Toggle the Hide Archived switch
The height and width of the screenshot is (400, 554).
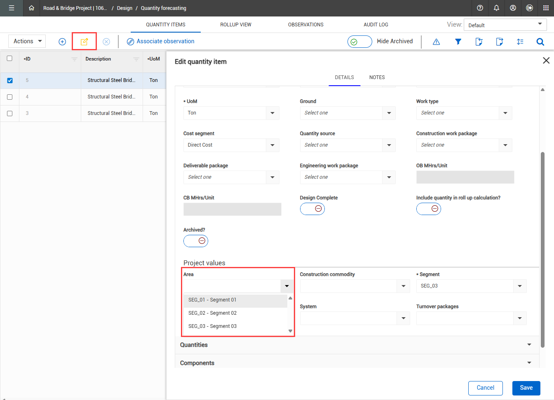point(359,42)
